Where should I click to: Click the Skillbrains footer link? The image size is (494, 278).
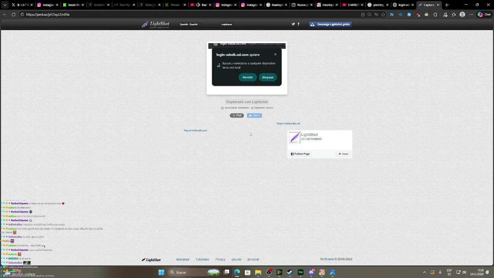pos(327,259)
